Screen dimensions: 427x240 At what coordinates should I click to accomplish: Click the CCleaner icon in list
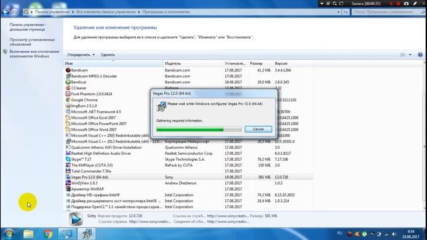click(x=68, y=88)
